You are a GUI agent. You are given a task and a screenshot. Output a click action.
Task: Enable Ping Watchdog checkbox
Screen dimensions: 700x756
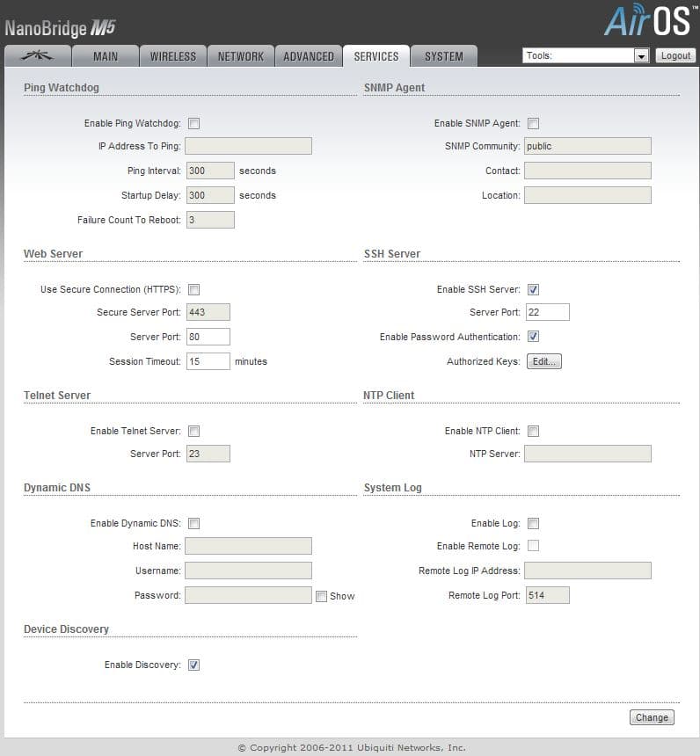point(194,123)
